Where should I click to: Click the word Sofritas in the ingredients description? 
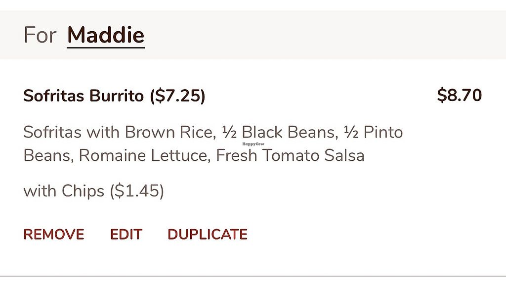[52, 132]
